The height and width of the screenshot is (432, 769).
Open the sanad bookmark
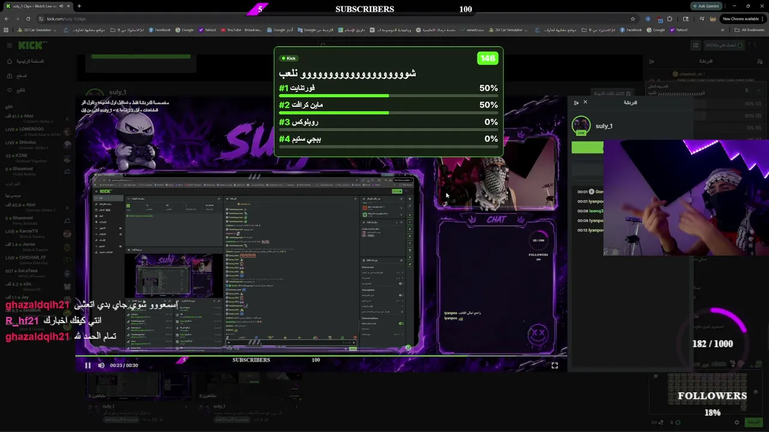(x=472, y=29)
